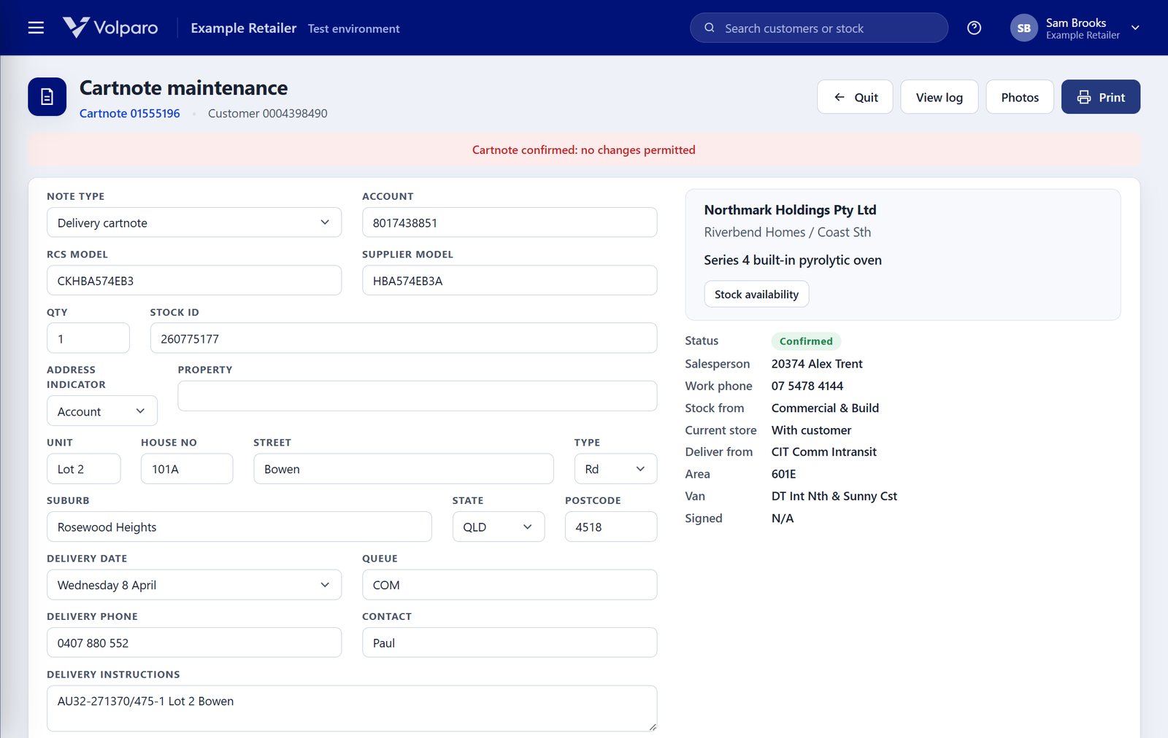The width and height of the screenshot is (1168, 738).
Task: Click the cartnote document icon
Action: (x=47, y=96)
